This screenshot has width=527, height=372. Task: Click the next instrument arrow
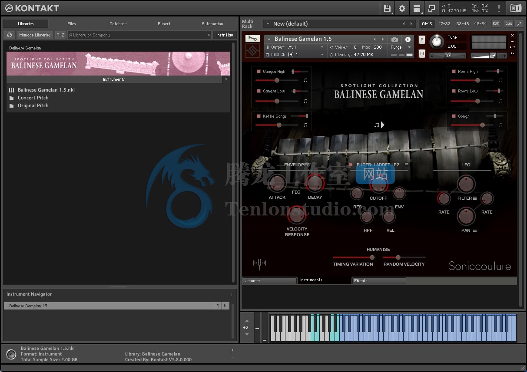(x=383, y=39)
